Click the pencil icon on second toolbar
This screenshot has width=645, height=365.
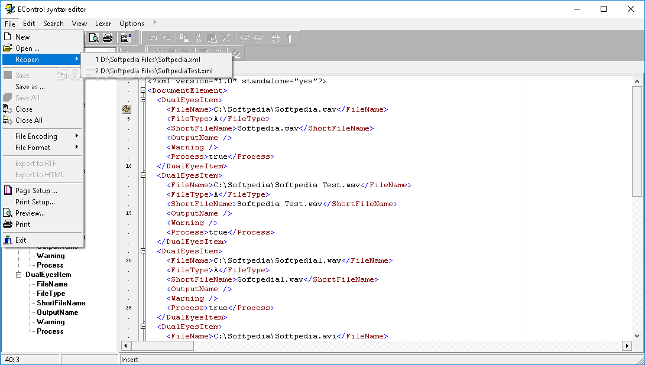[x=236, y=54]
